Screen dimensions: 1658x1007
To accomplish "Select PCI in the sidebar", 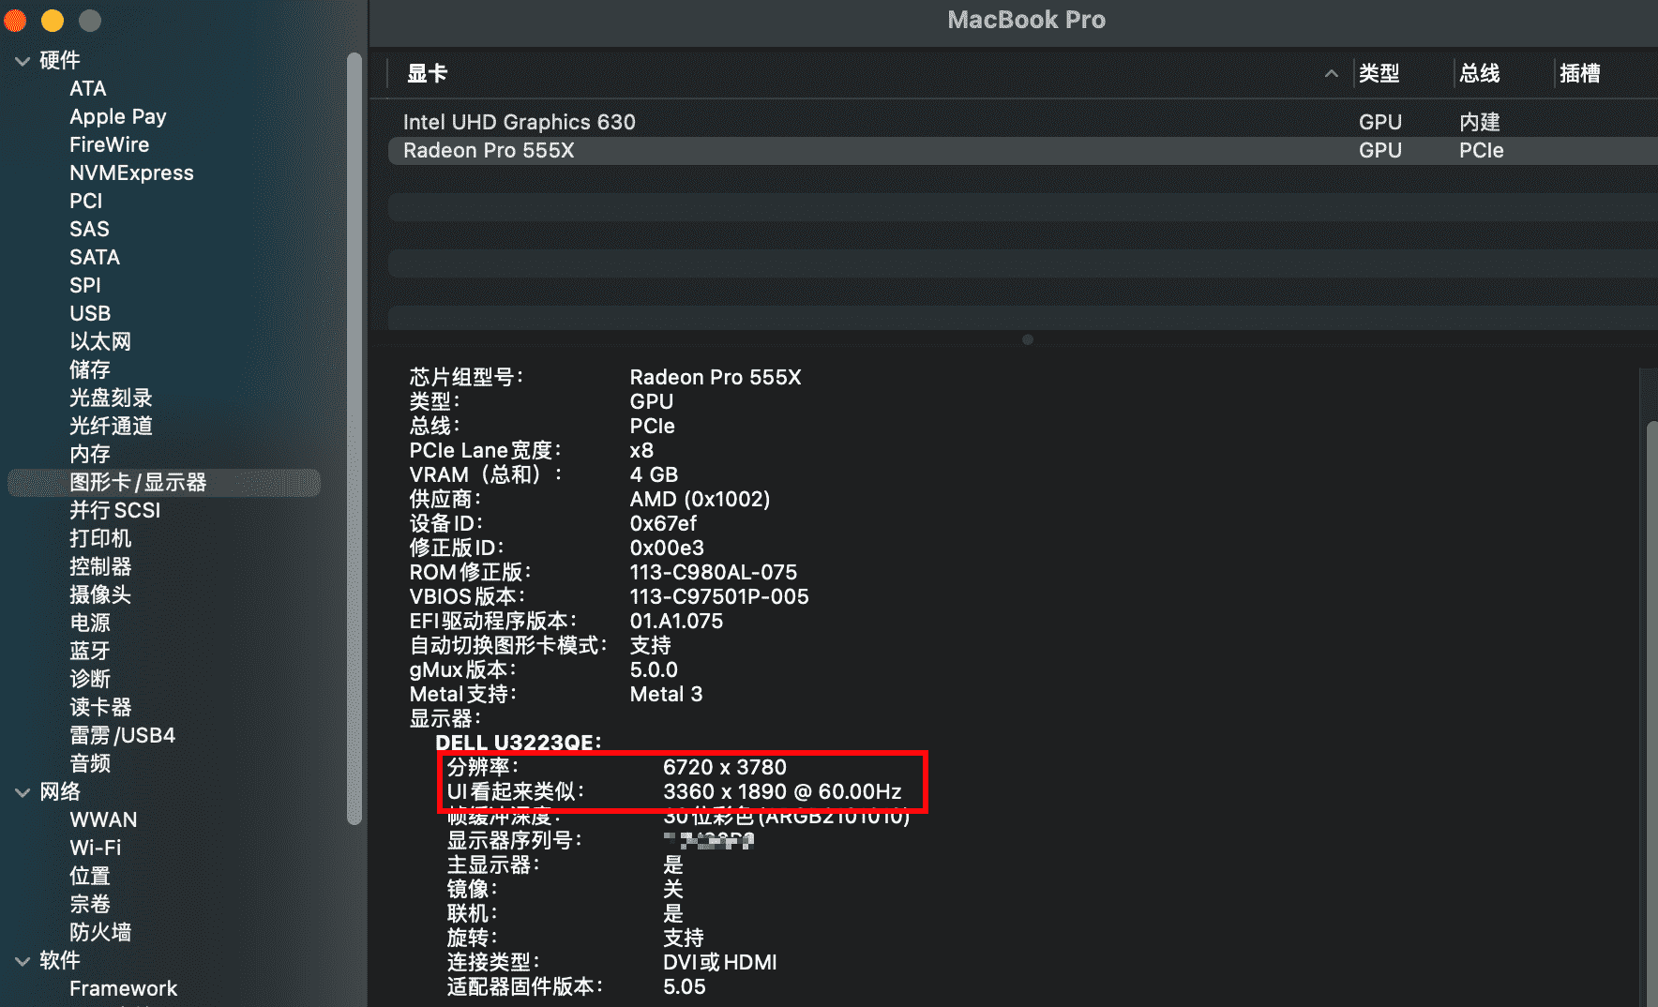I will point(86,201).
